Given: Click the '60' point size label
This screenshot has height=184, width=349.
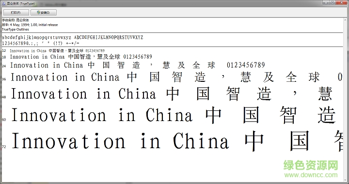Looking at the screenshot, I should pos(4,120).
